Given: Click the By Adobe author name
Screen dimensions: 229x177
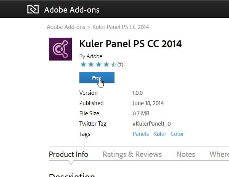Looking at the screenshot, I should 91,56.
